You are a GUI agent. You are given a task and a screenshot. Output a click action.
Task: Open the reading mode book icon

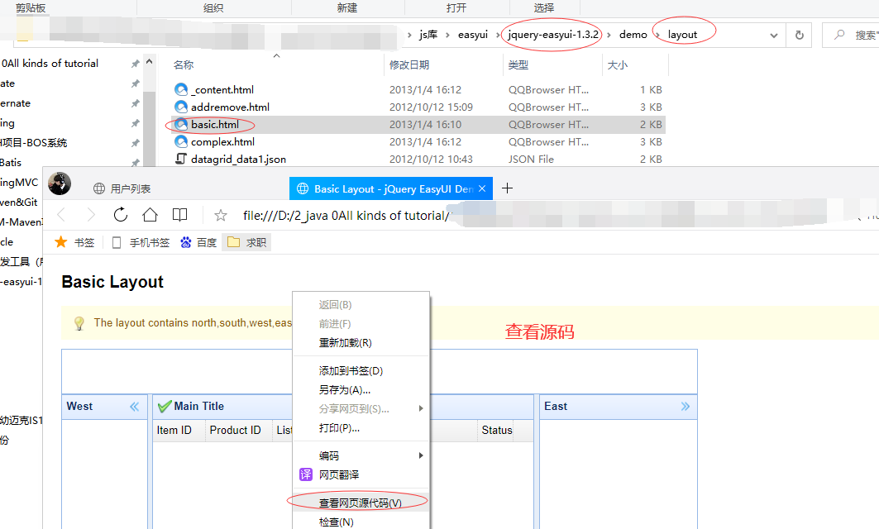tap(179, 215)
